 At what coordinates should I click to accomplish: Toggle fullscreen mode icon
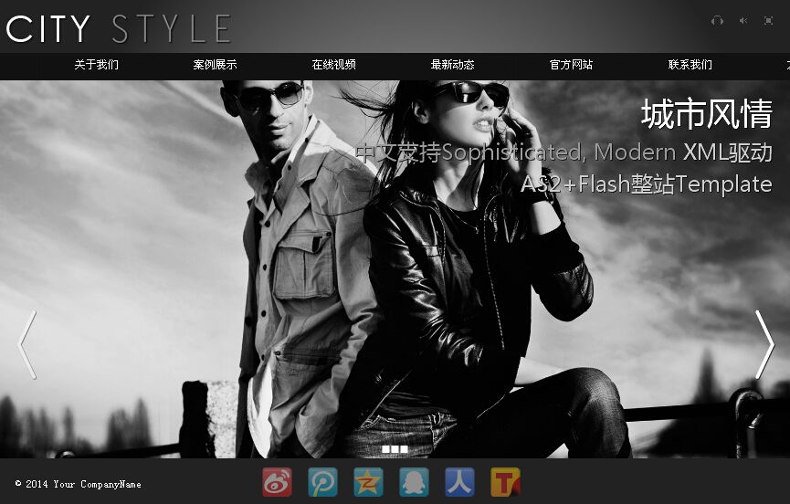[768, 21]
